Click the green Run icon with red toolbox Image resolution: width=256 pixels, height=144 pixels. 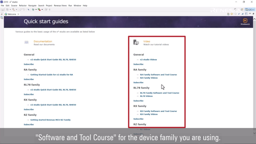[39, 10]
